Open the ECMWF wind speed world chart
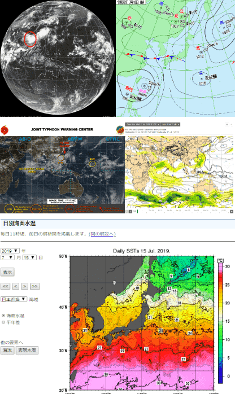 click(x=179, y=173)
